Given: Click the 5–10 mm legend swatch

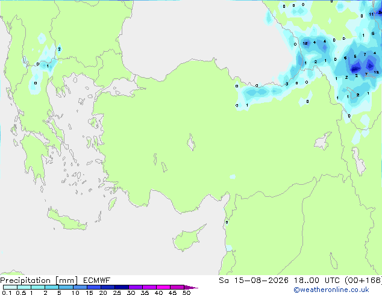Looking at the screenshot, I should (x=66, y=287).
